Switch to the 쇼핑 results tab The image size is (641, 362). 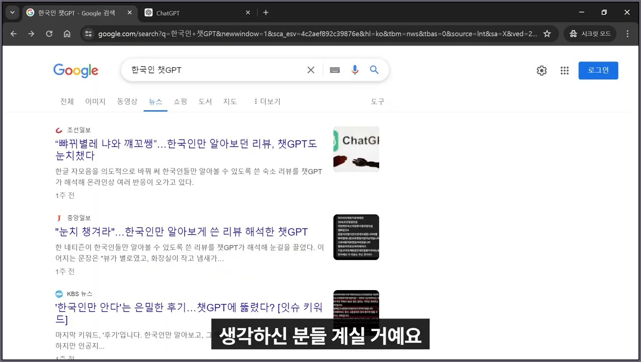click(x=180, y=102)
